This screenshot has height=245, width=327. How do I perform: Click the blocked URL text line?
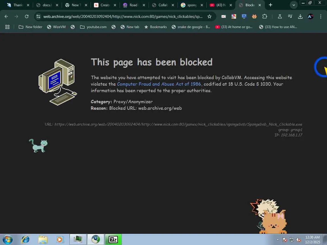[x=173, y=124]
